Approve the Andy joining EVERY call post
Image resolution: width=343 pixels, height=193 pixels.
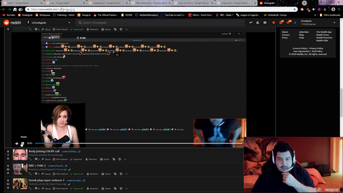tap(76, 159)
